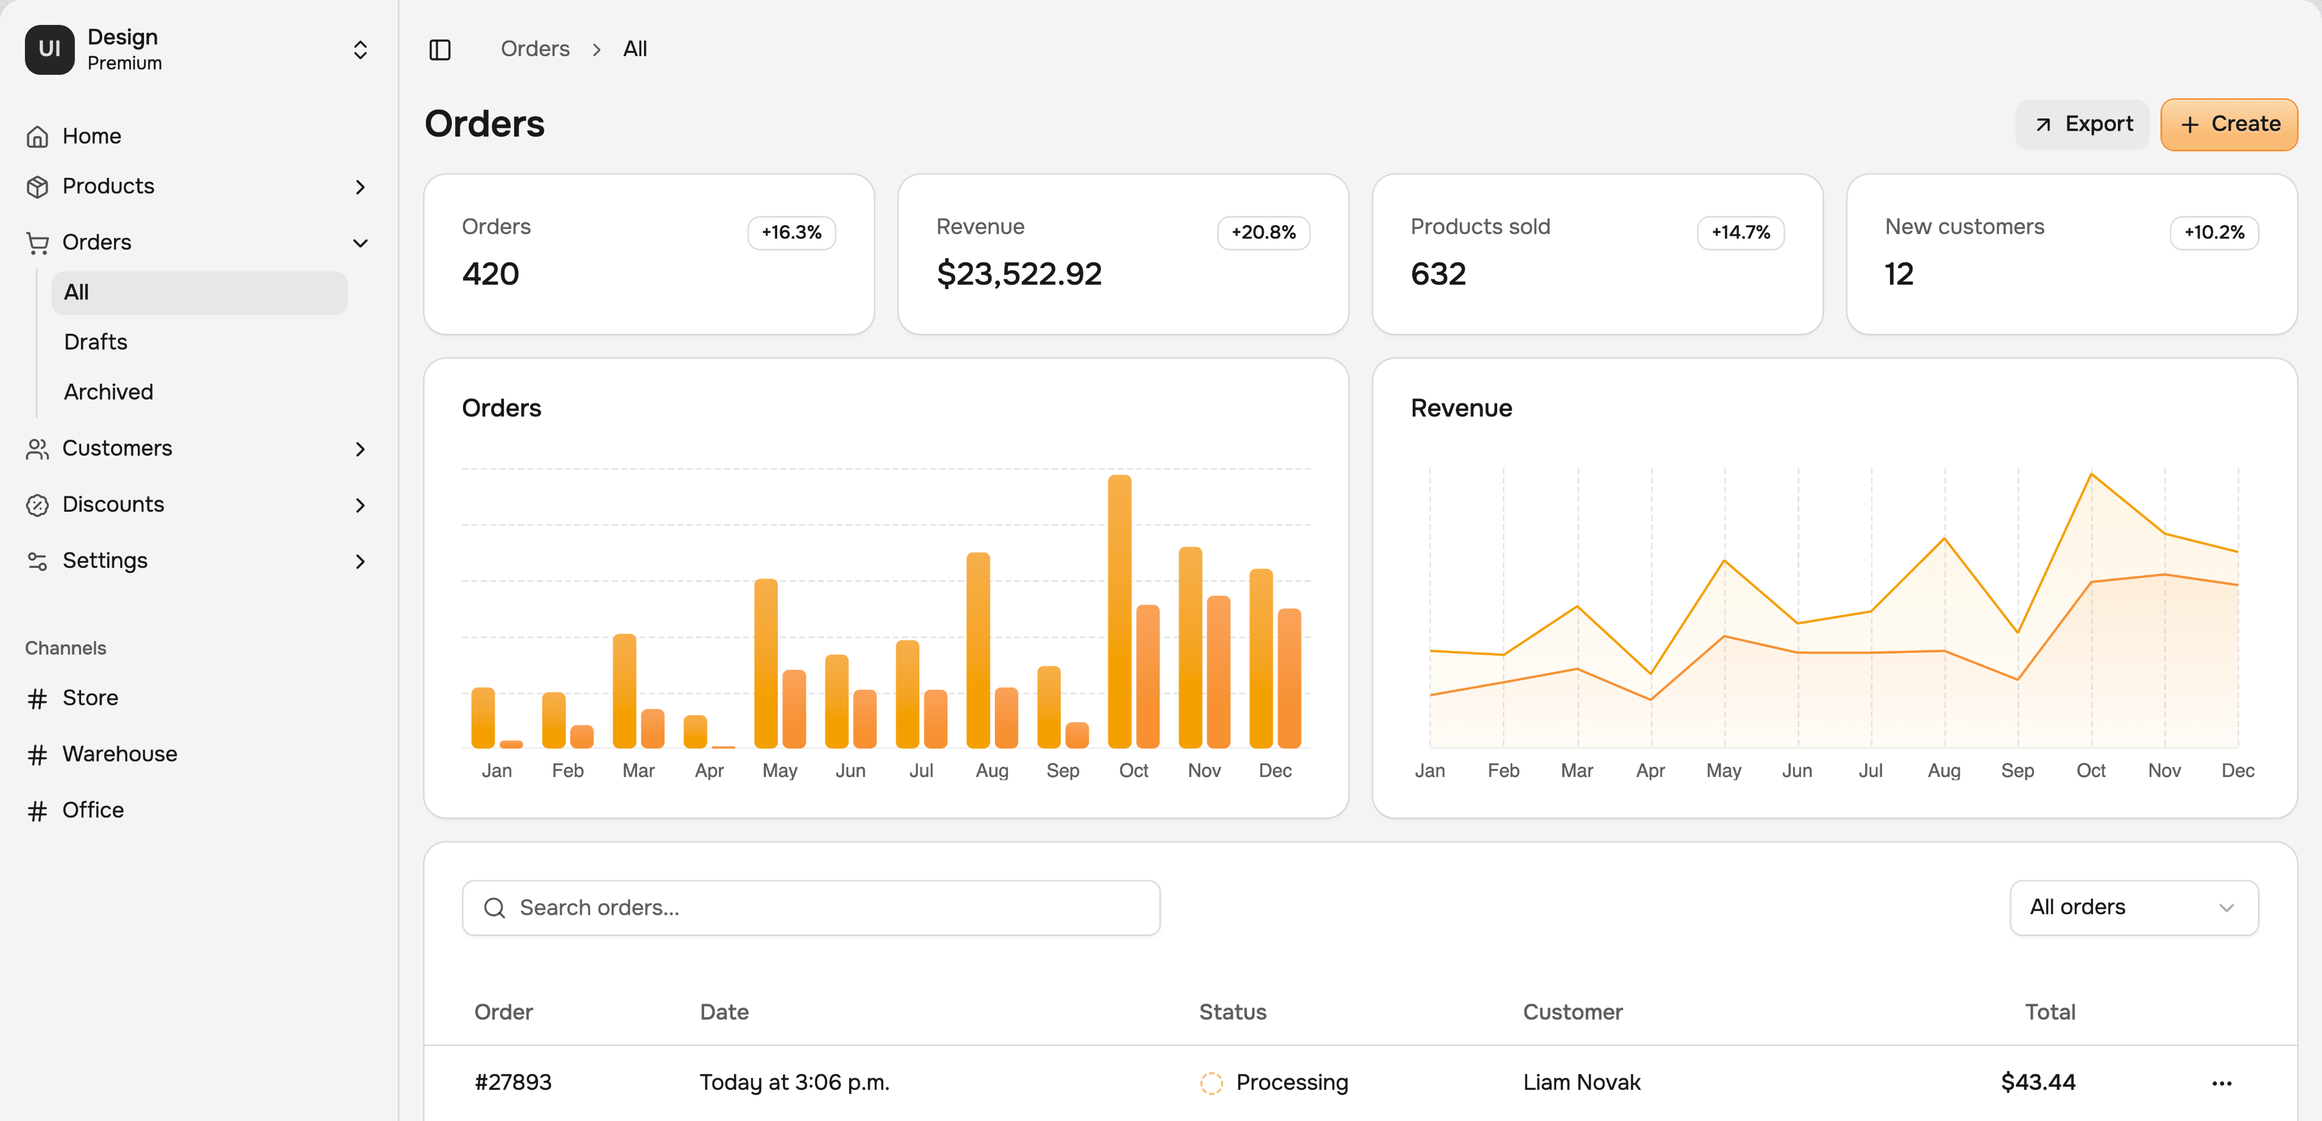Open Settings via its gear icon
The height and width of the screenshot is (1121, 2322).
click(37, 560)
